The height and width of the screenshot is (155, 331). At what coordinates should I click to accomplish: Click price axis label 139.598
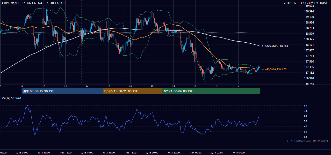[309, 6]
